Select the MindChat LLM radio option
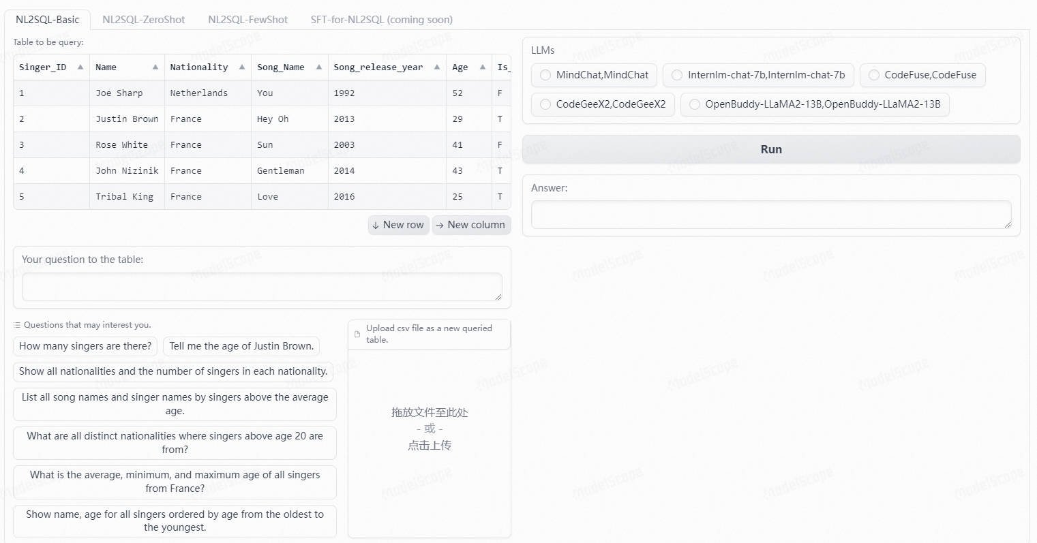 coord(545,75)
